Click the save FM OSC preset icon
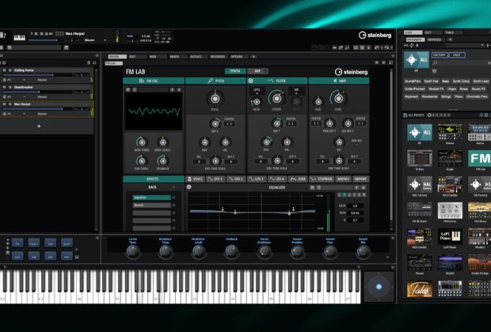 (128, 90)
